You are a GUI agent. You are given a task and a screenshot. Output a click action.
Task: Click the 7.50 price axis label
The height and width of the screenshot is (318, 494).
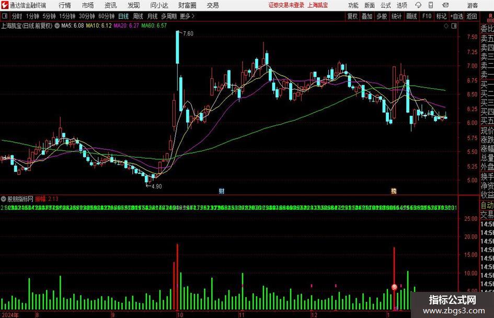pyautogui.click(x=472, y=37)
